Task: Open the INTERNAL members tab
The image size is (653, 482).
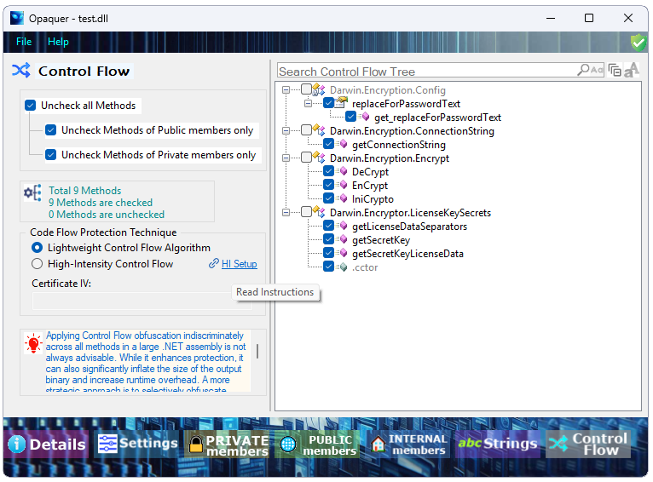Action: (x=408, y=445)
